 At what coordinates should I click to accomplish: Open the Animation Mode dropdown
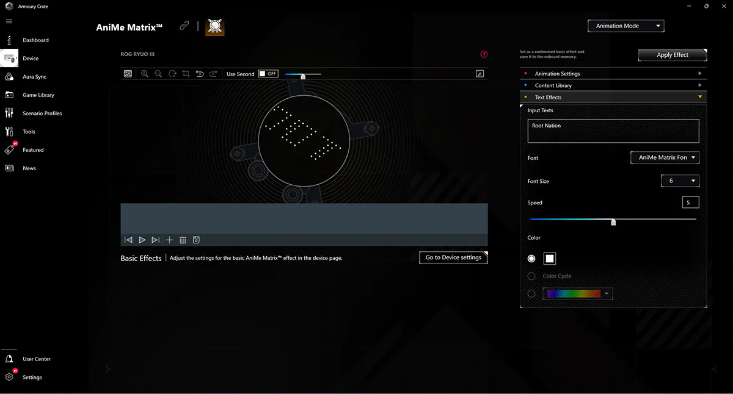click(x=625, y=26)
